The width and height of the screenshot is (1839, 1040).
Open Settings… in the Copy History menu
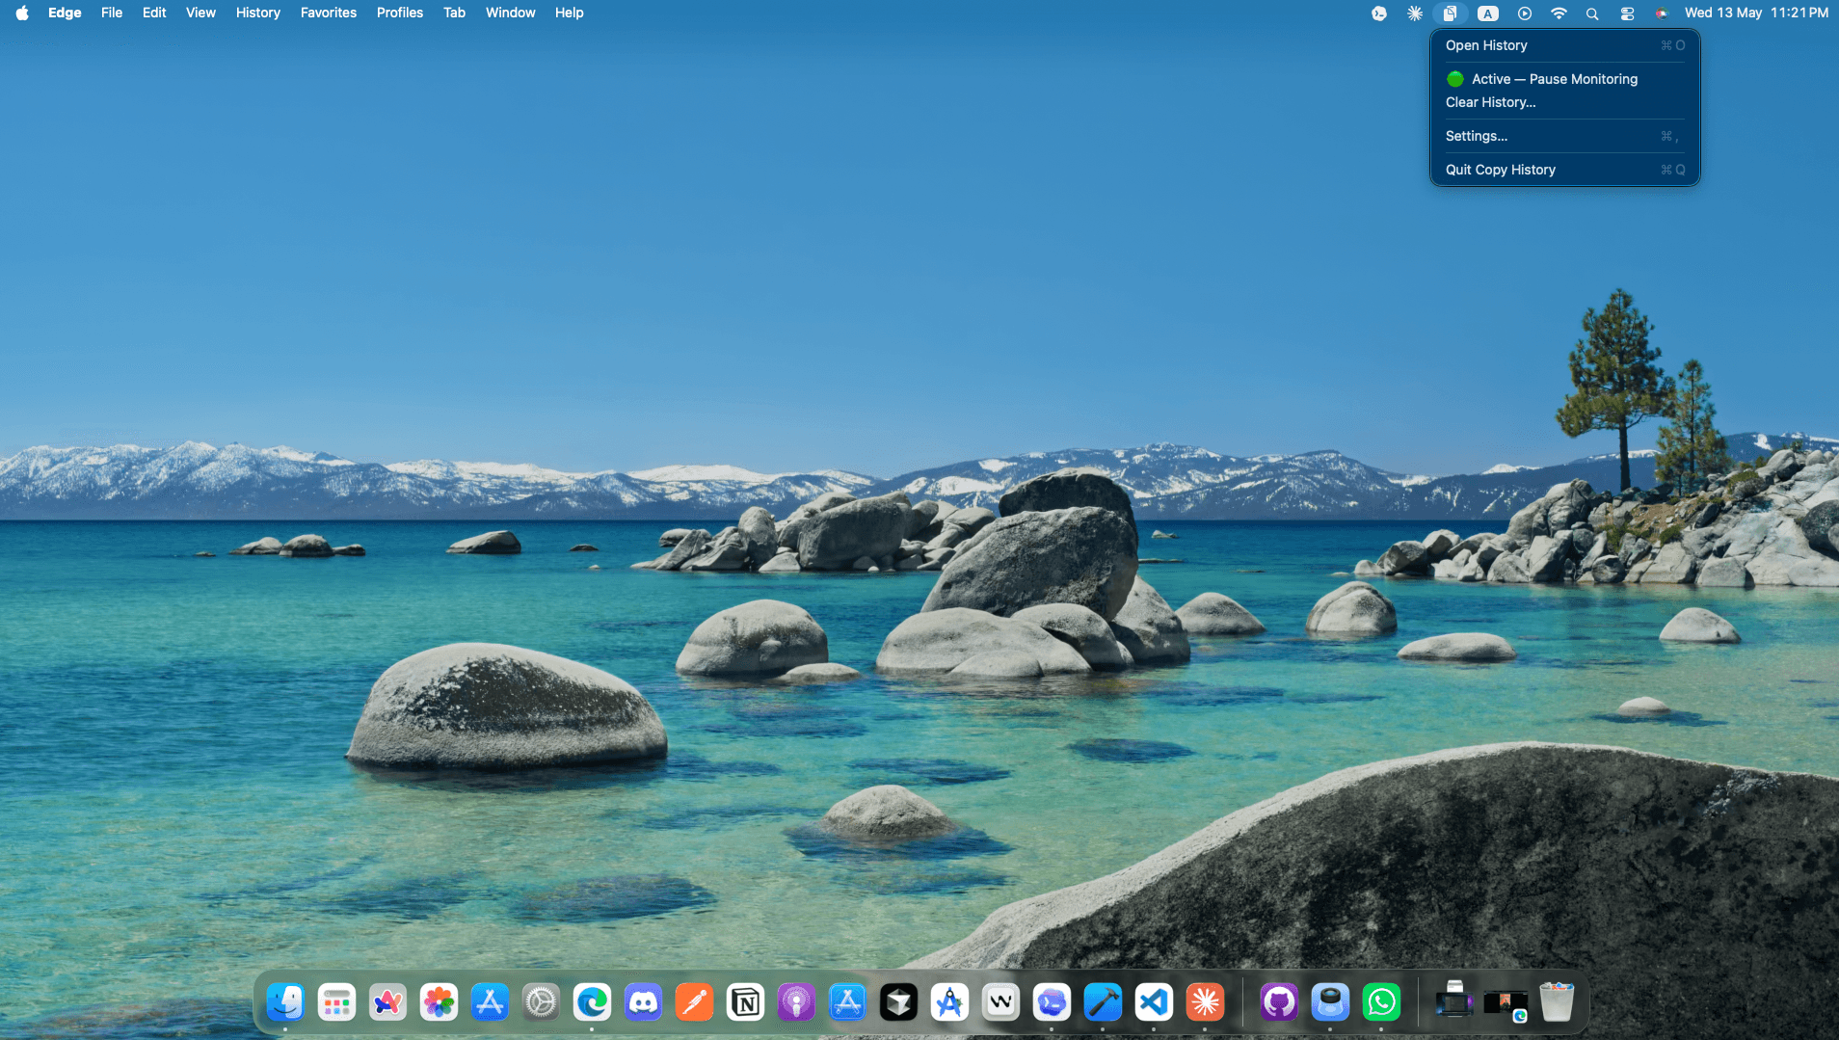(1564, 136)
